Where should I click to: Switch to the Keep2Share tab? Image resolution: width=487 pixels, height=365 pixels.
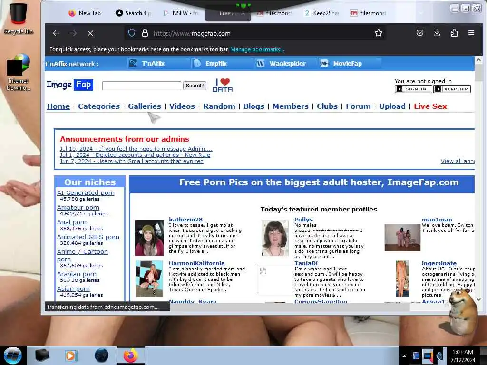click(x=321, y=13)
